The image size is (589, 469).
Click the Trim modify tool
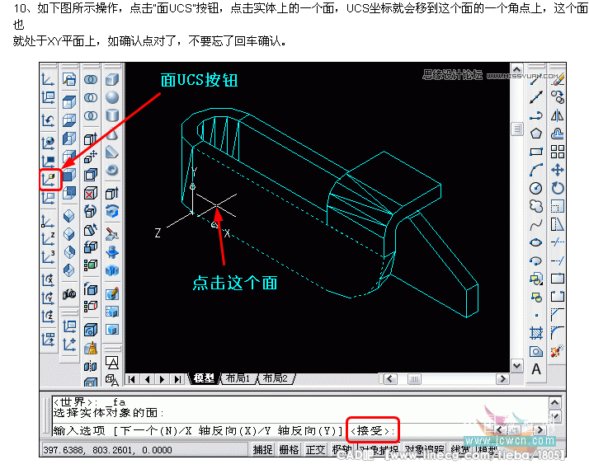click(x=558, y=242)
